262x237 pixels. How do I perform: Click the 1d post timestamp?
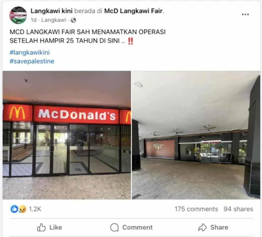[x=34, y=20]
